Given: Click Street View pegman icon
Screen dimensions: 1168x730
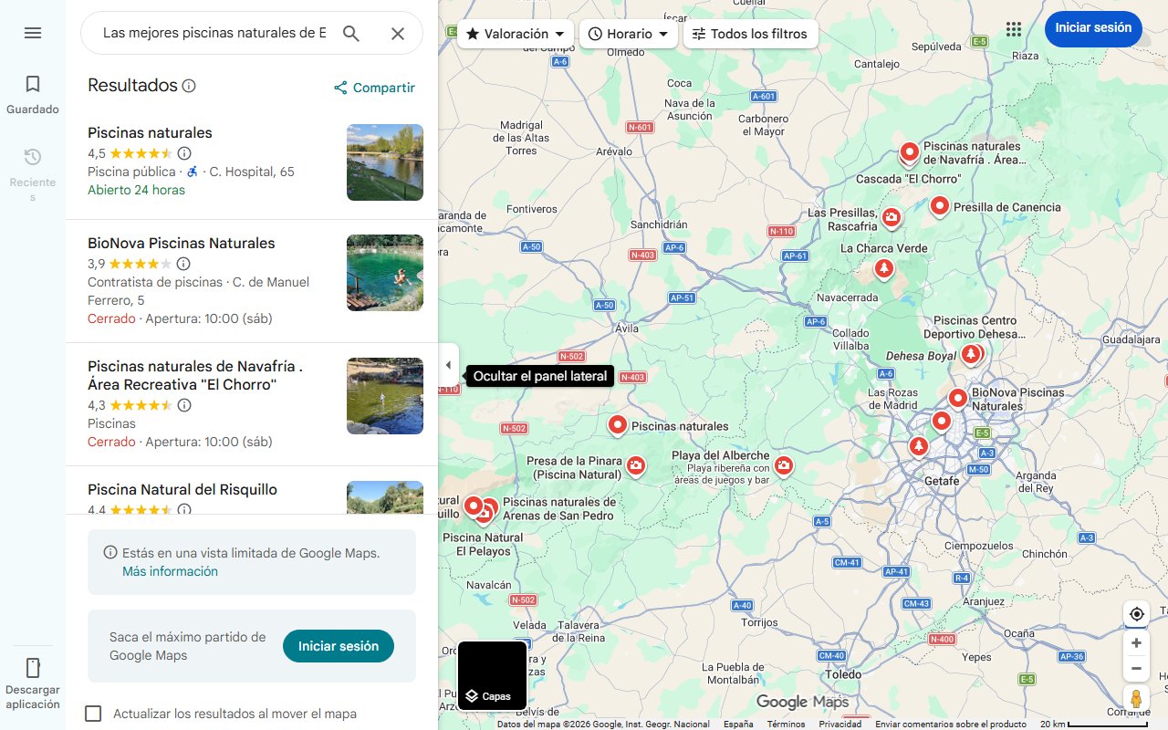Looking at the screenshot, I should coord(1136,699).
